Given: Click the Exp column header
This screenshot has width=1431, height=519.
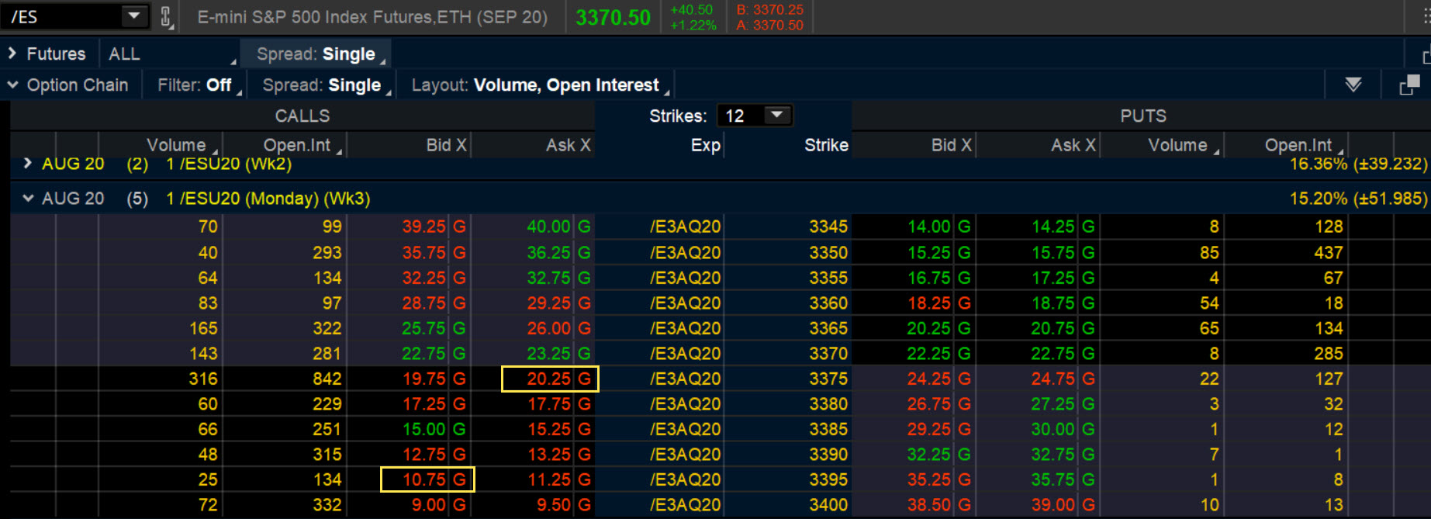Looking at the screenshot, I should [705, 145].
